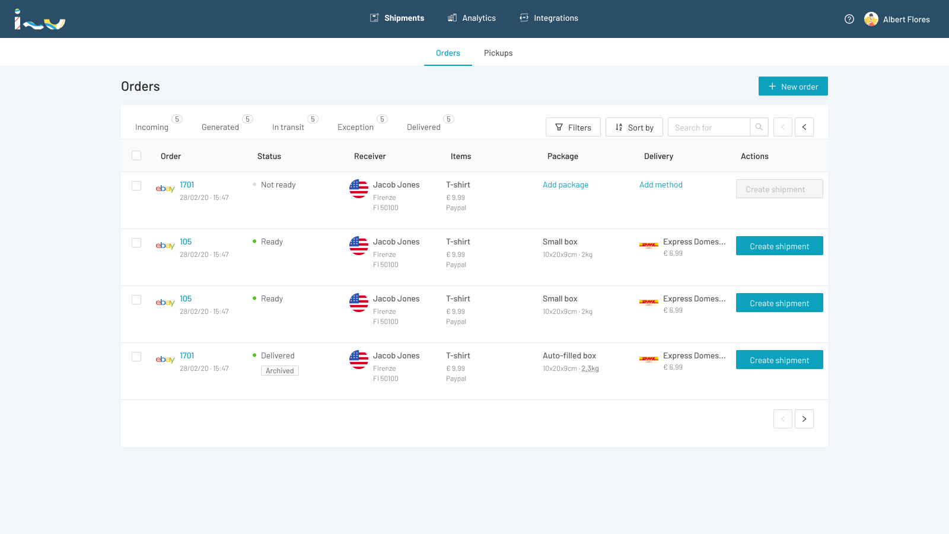Screen dimensions: 949x534
Task: Show the In transit orders tab
Action: point(288,127)
